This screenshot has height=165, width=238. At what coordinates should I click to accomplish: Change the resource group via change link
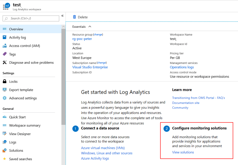point(98,35)
